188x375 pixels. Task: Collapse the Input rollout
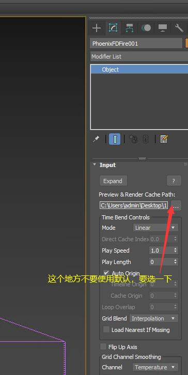coord(95,165)
